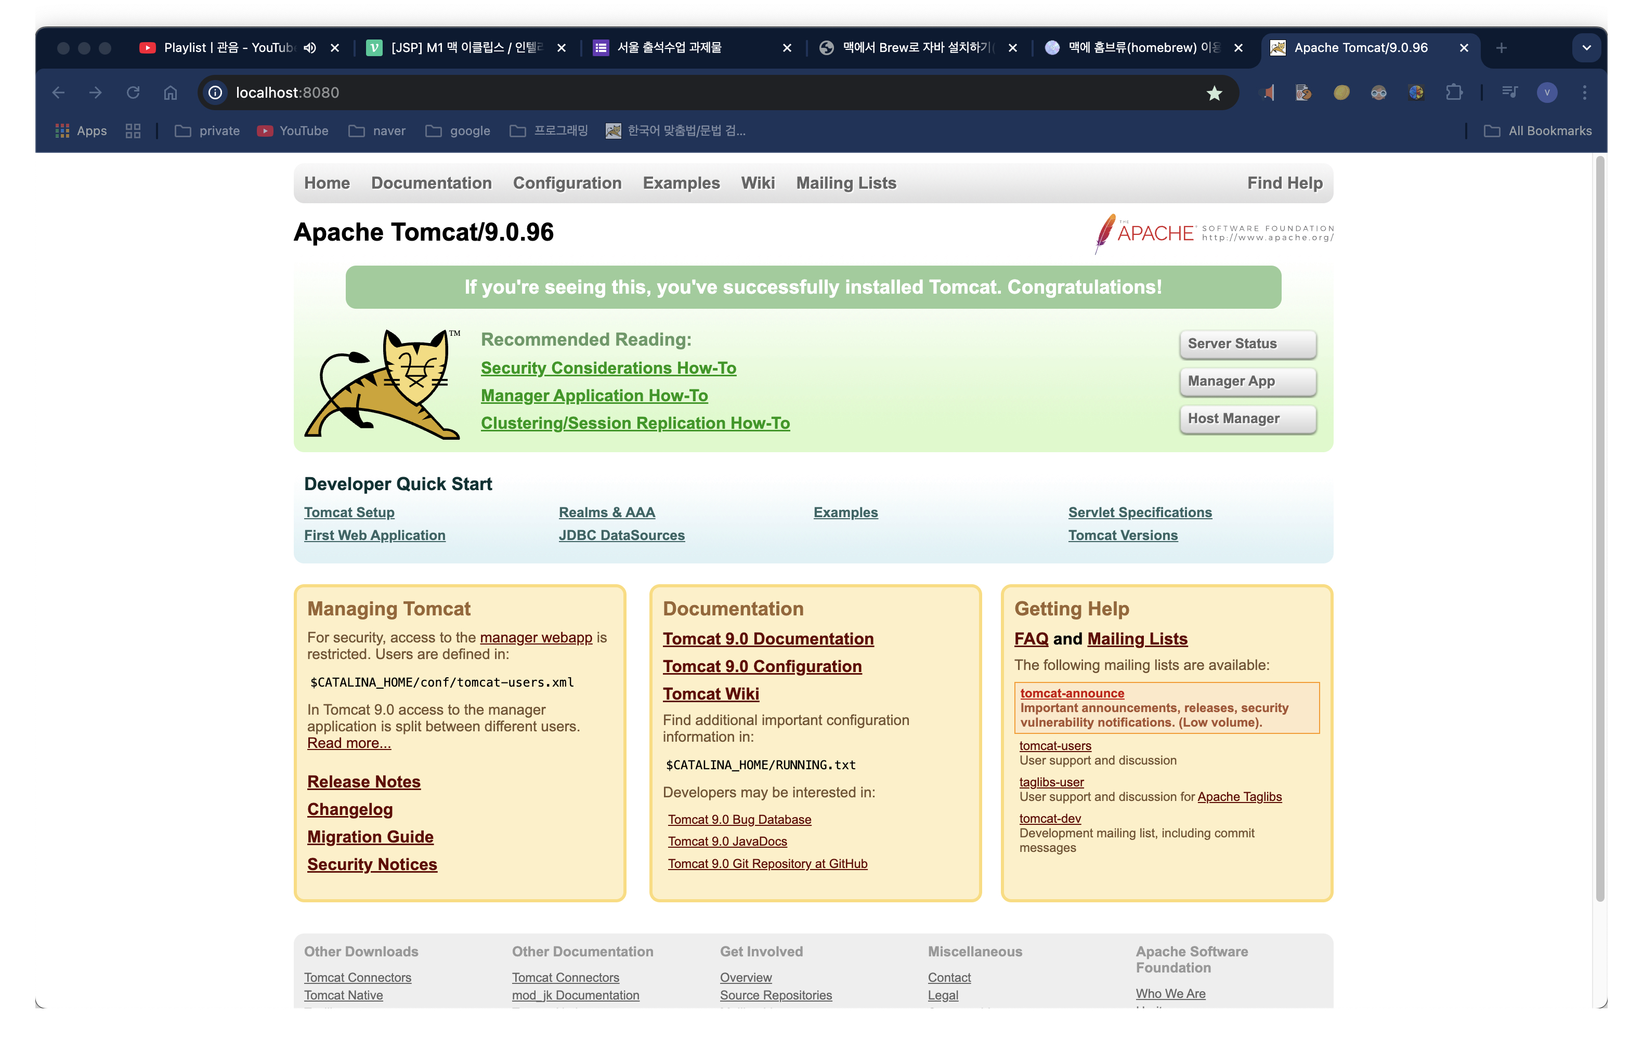Viewport: 1643px width, 1052px height.
Task: Open the Documentation navigation item
Action: pos(431,183)
